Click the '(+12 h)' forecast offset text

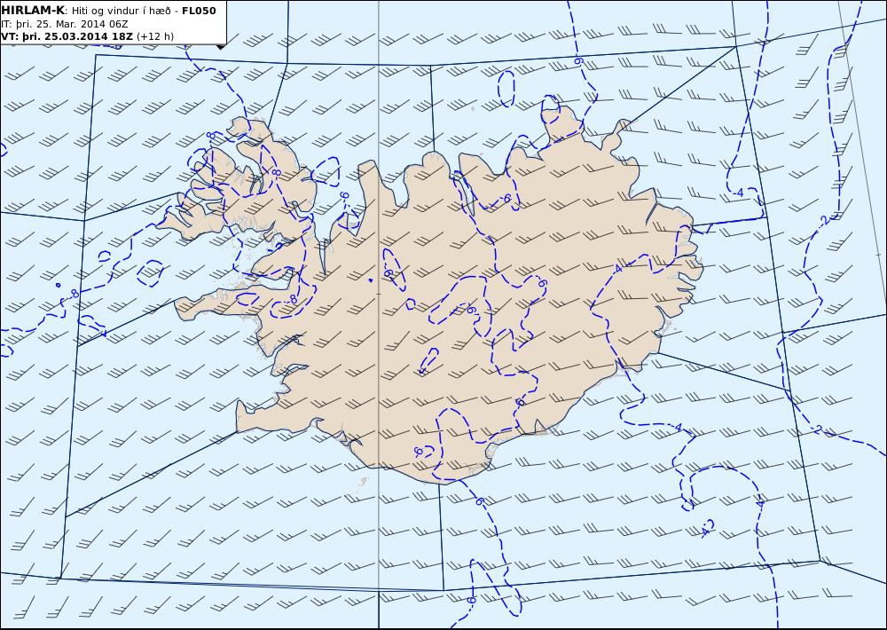click(x=155, y=36)
